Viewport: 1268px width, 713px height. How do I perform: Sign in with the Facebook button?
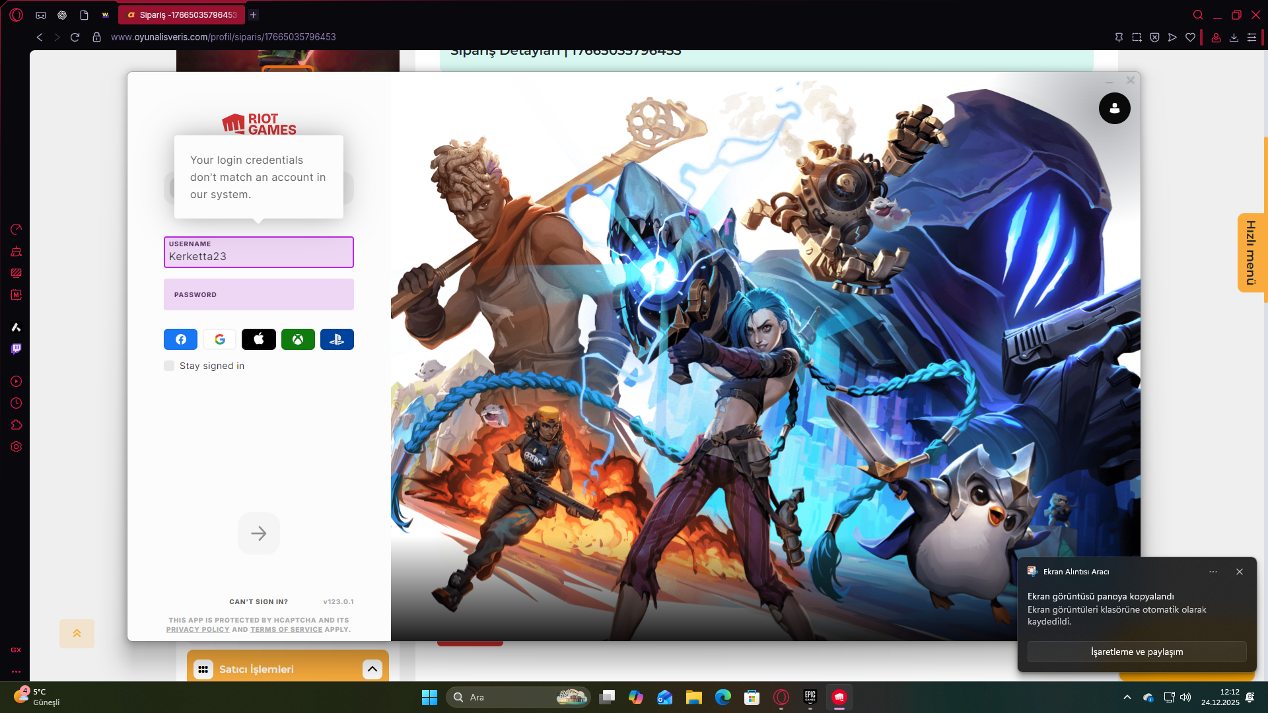(180, 339)
